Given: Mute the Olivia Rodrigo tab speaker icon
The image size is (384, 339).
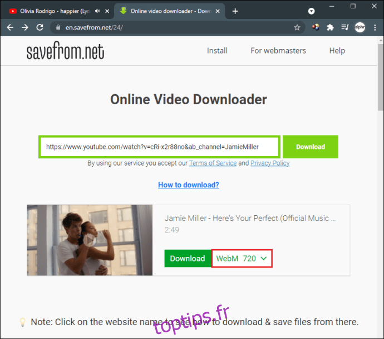Looking at the screenshot, I should [97, 11].
